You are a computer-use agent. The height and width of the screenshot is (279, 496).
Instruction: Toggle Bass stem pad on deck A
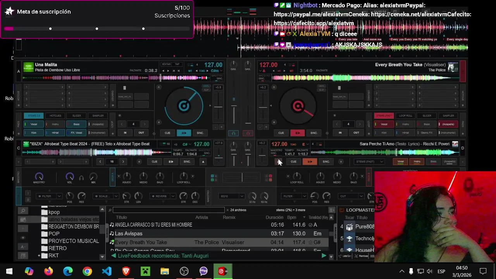pyautogui.click(x=76, y=124)
